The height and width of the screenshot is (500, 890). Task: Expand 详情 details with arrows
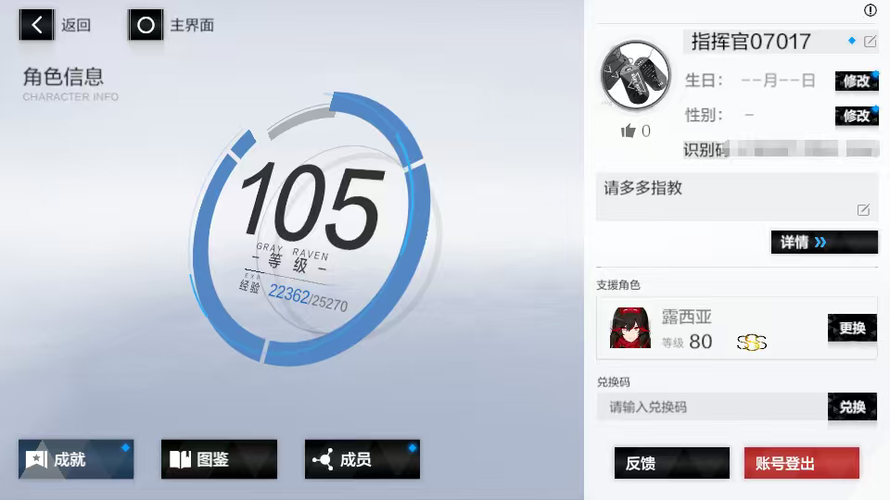823,243
